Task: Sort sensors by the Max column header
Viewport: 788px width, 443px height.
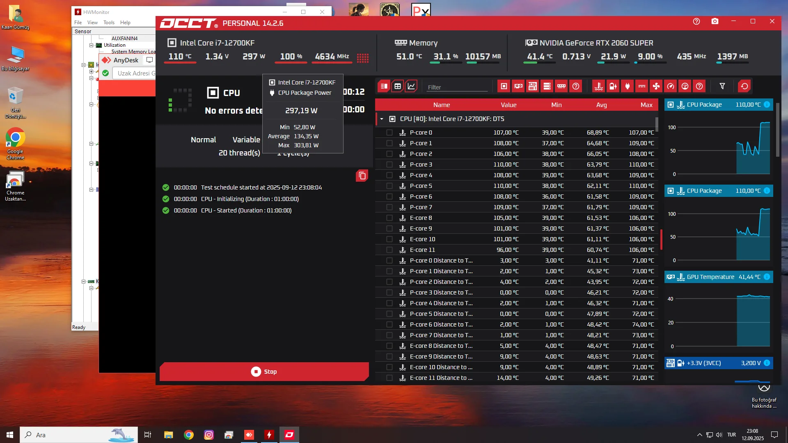Action: [x=646, y=105]
